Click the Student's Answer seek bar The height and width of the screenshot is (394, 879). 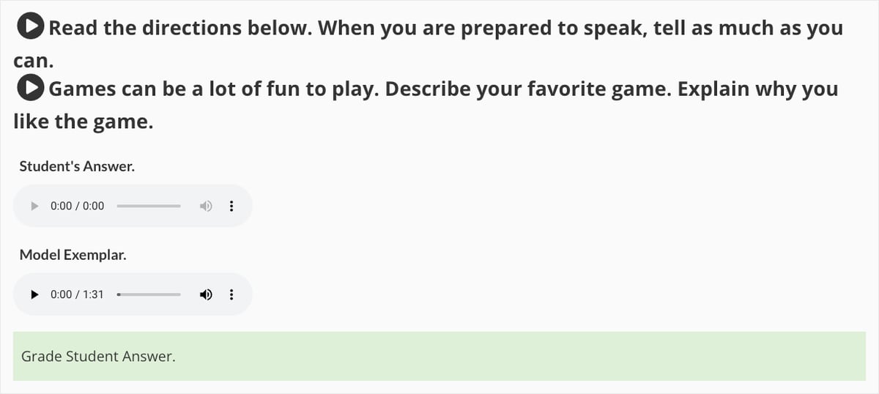pos(149,206)
